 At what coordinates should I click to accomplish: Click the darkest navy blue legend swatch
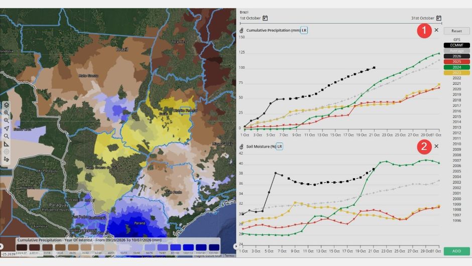pos(214,247)
